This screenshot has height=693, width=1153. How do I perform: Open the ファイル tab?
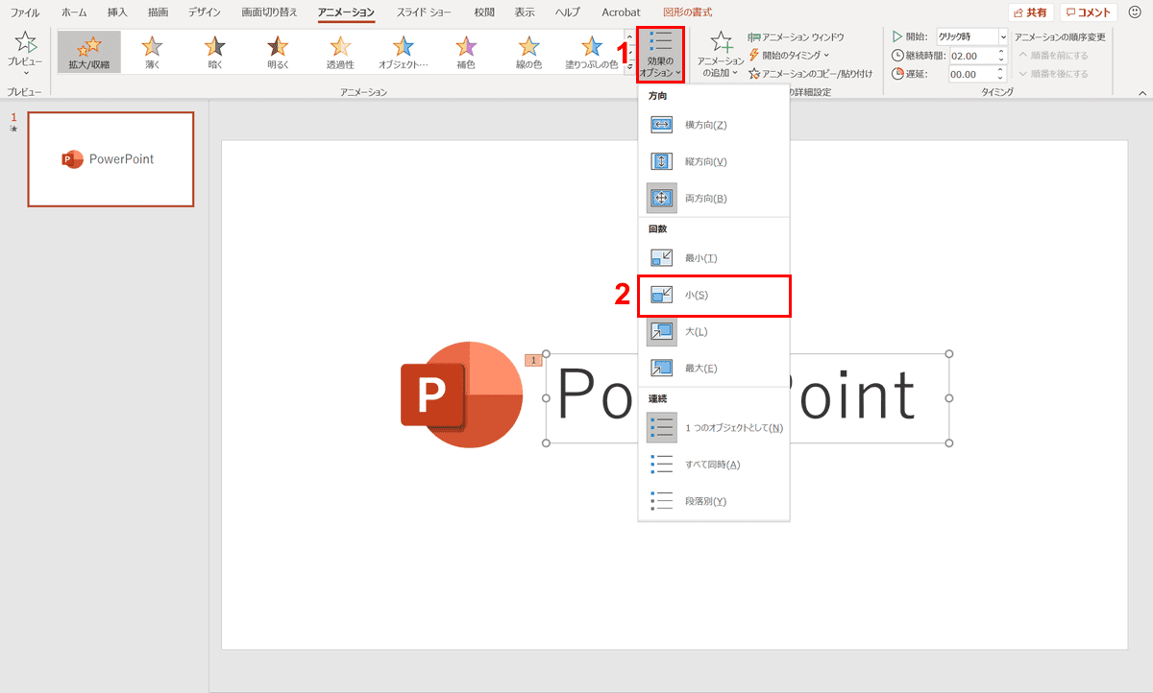[x=25, y=12]
